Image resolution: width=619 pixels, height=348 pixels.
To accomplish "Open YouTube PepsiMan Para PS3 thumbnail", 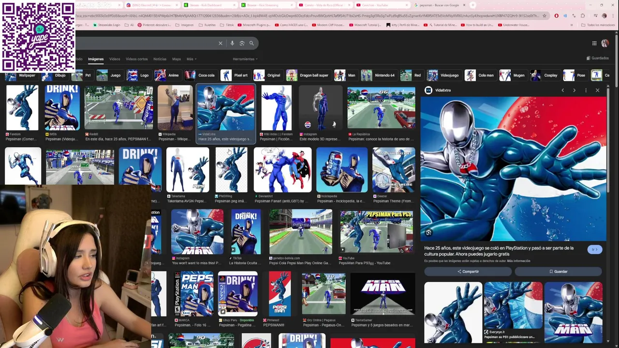I will click(376, 232).
